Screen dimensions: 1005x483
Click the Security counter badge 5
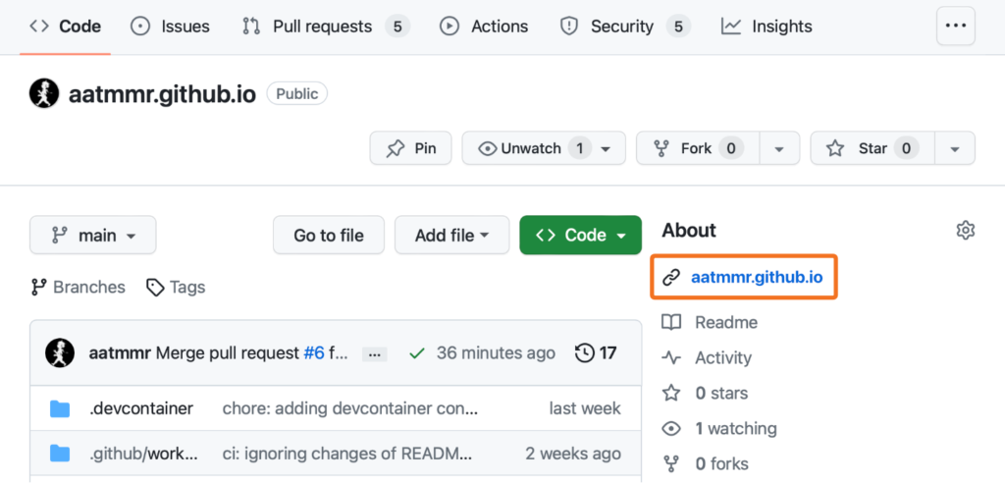(679, 27)
